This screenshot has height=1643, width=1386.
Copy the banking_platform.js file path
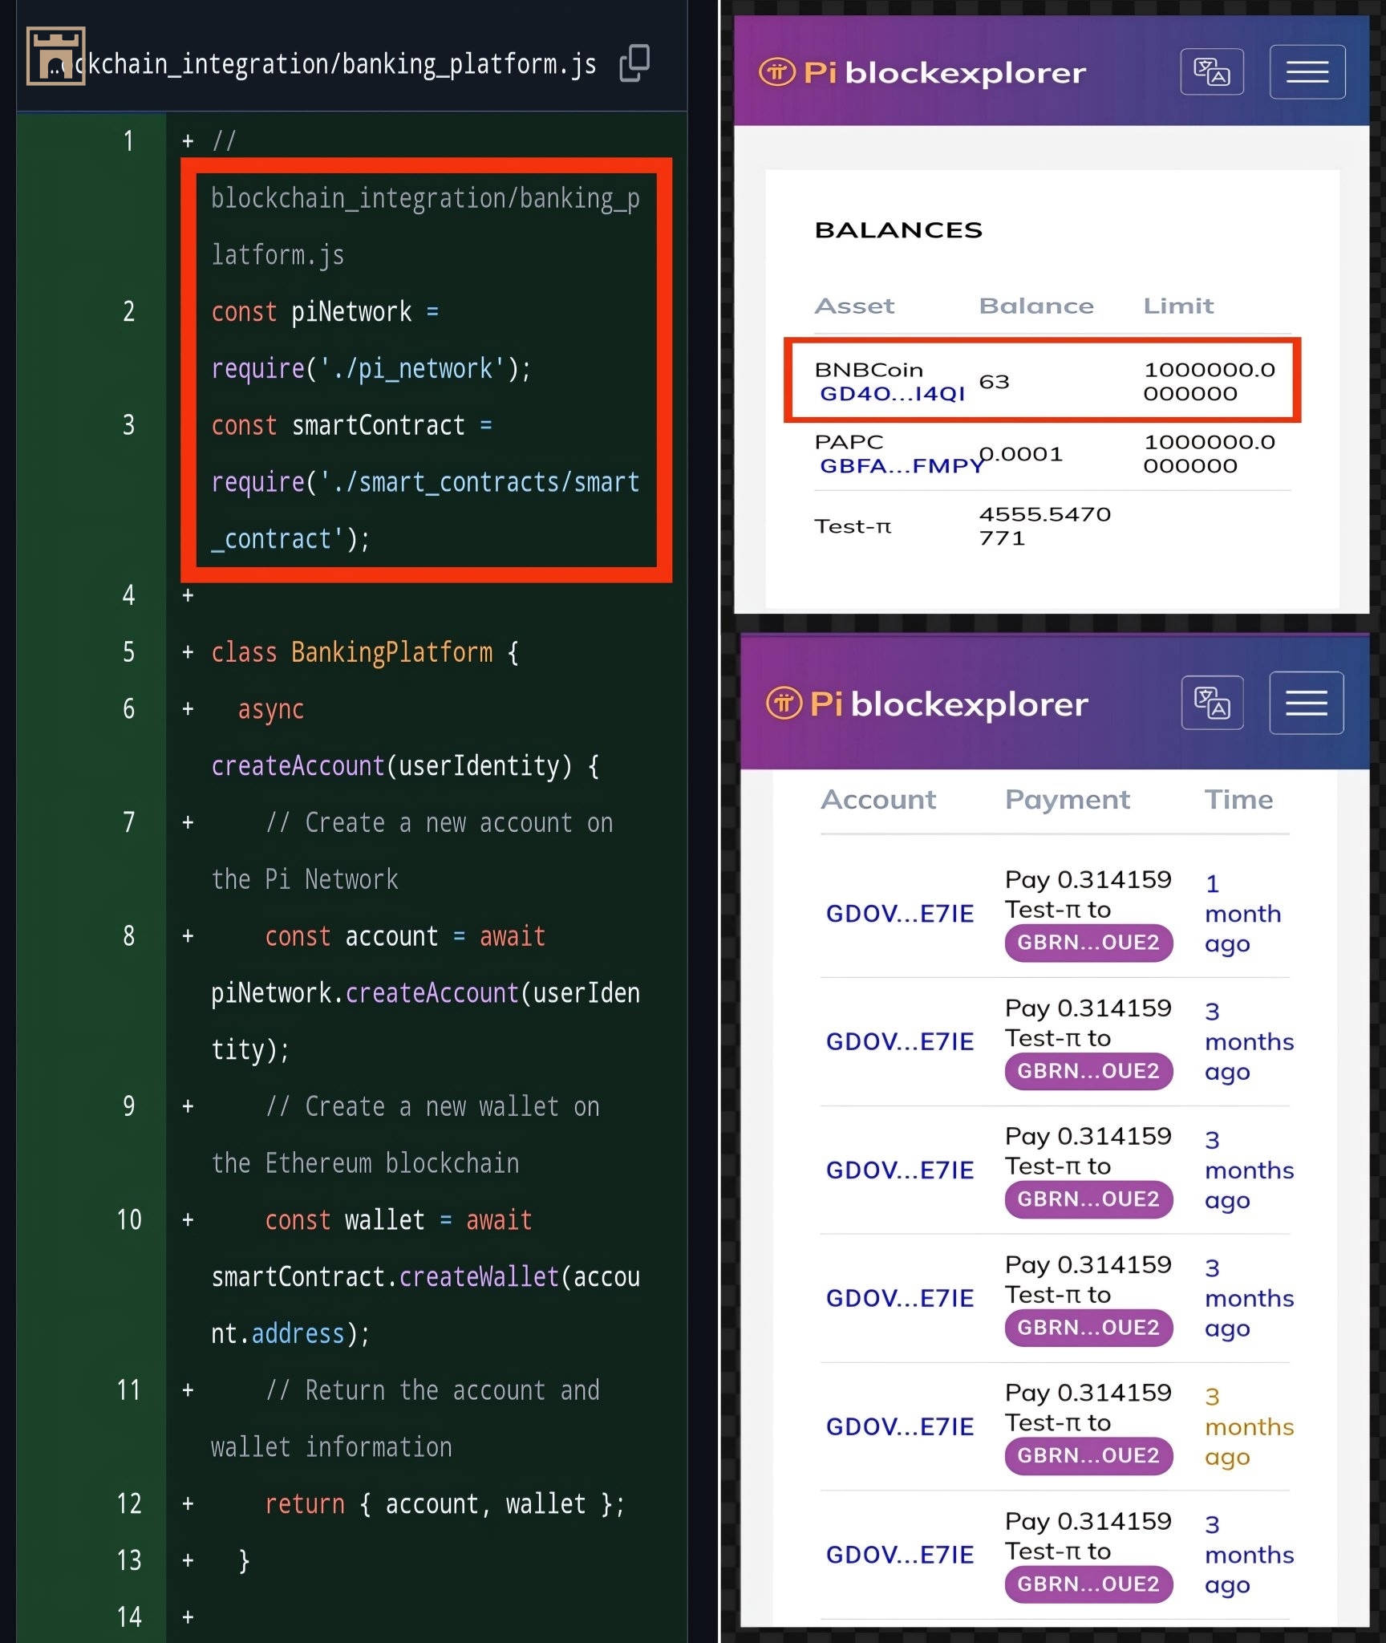(x=634, y=63)
